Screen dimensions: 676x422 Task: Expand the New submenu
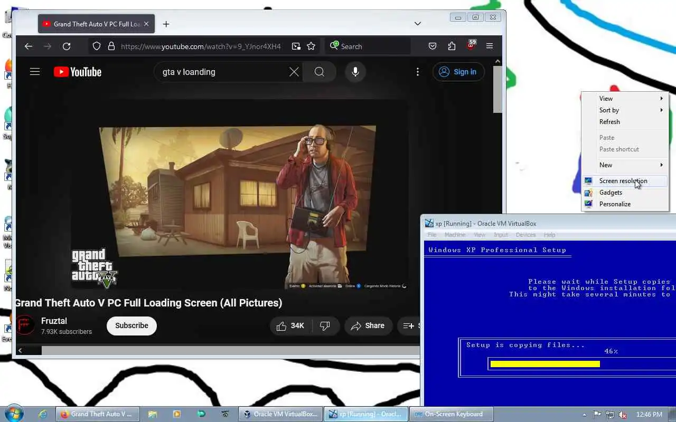(625, 165)
